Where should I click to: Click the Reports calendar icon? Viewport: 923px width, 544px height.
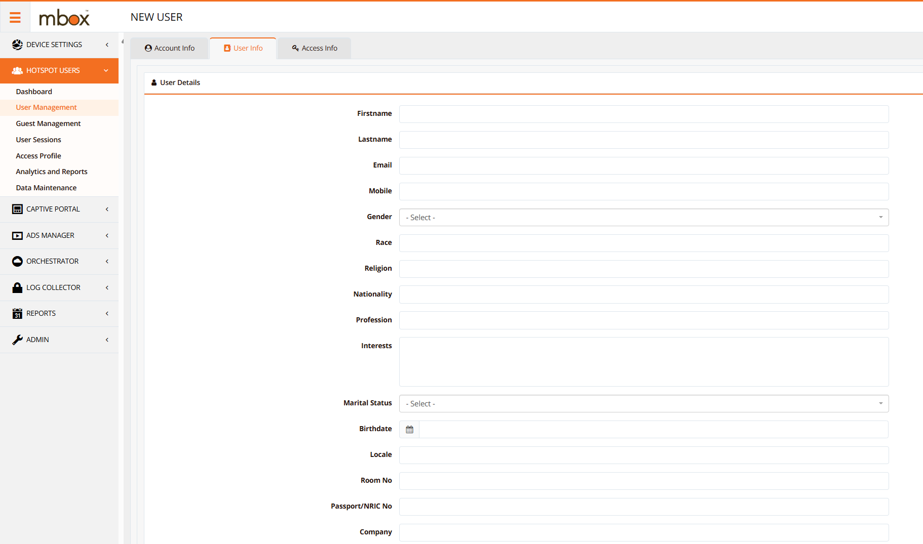coord(17,314)
